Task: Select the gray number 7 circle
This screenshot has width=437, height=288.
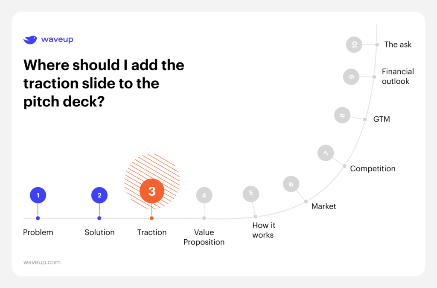Action: [x=326, y=153]
